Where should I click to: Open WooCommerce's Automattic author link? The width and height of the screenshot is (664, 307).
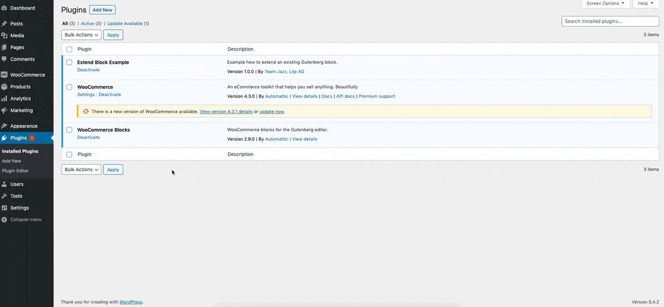[x=277, y=96]
